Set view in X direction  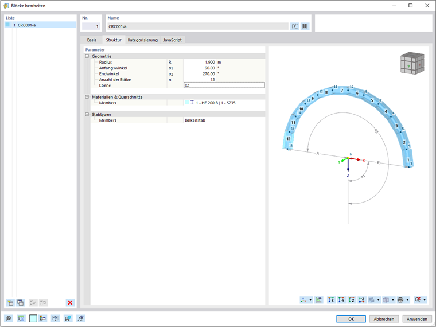click(x=331, y=299)
